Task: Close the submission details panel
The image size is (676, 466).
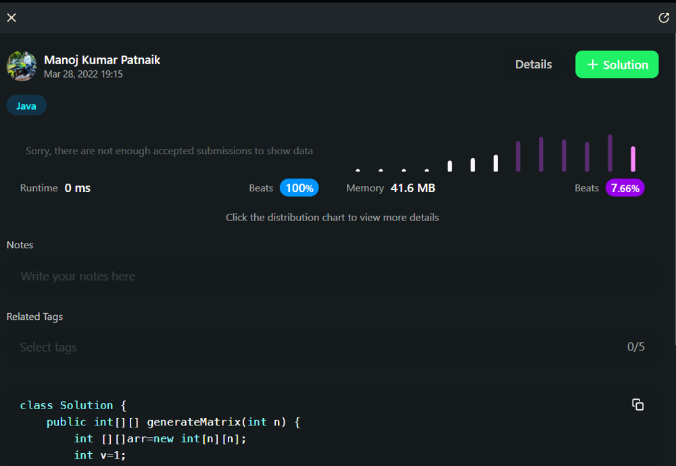Action: [x=11, y=18]
